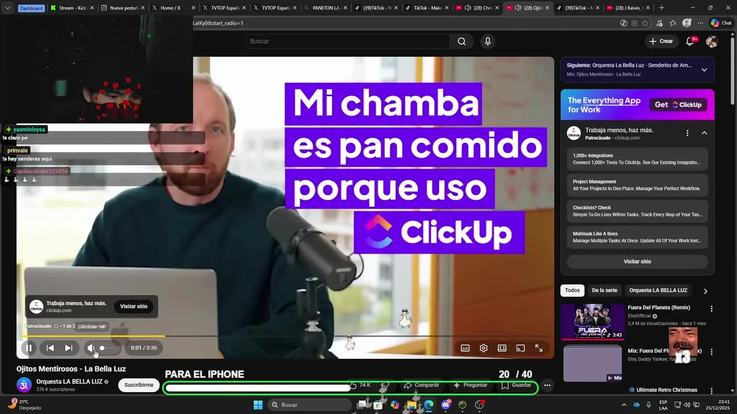Enter fullscreen mode in the player
This screenshot has width=737, height=414.
point(539,348)
